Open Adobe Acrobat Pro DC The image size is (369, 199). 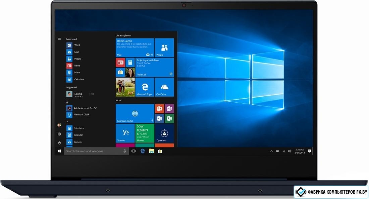click(x=82, y=108)
